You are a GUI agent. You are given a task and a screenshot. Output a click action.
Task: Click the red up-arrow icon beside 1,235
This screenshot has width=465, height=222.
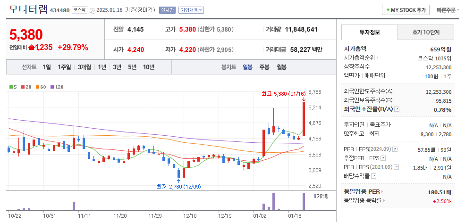32,47
